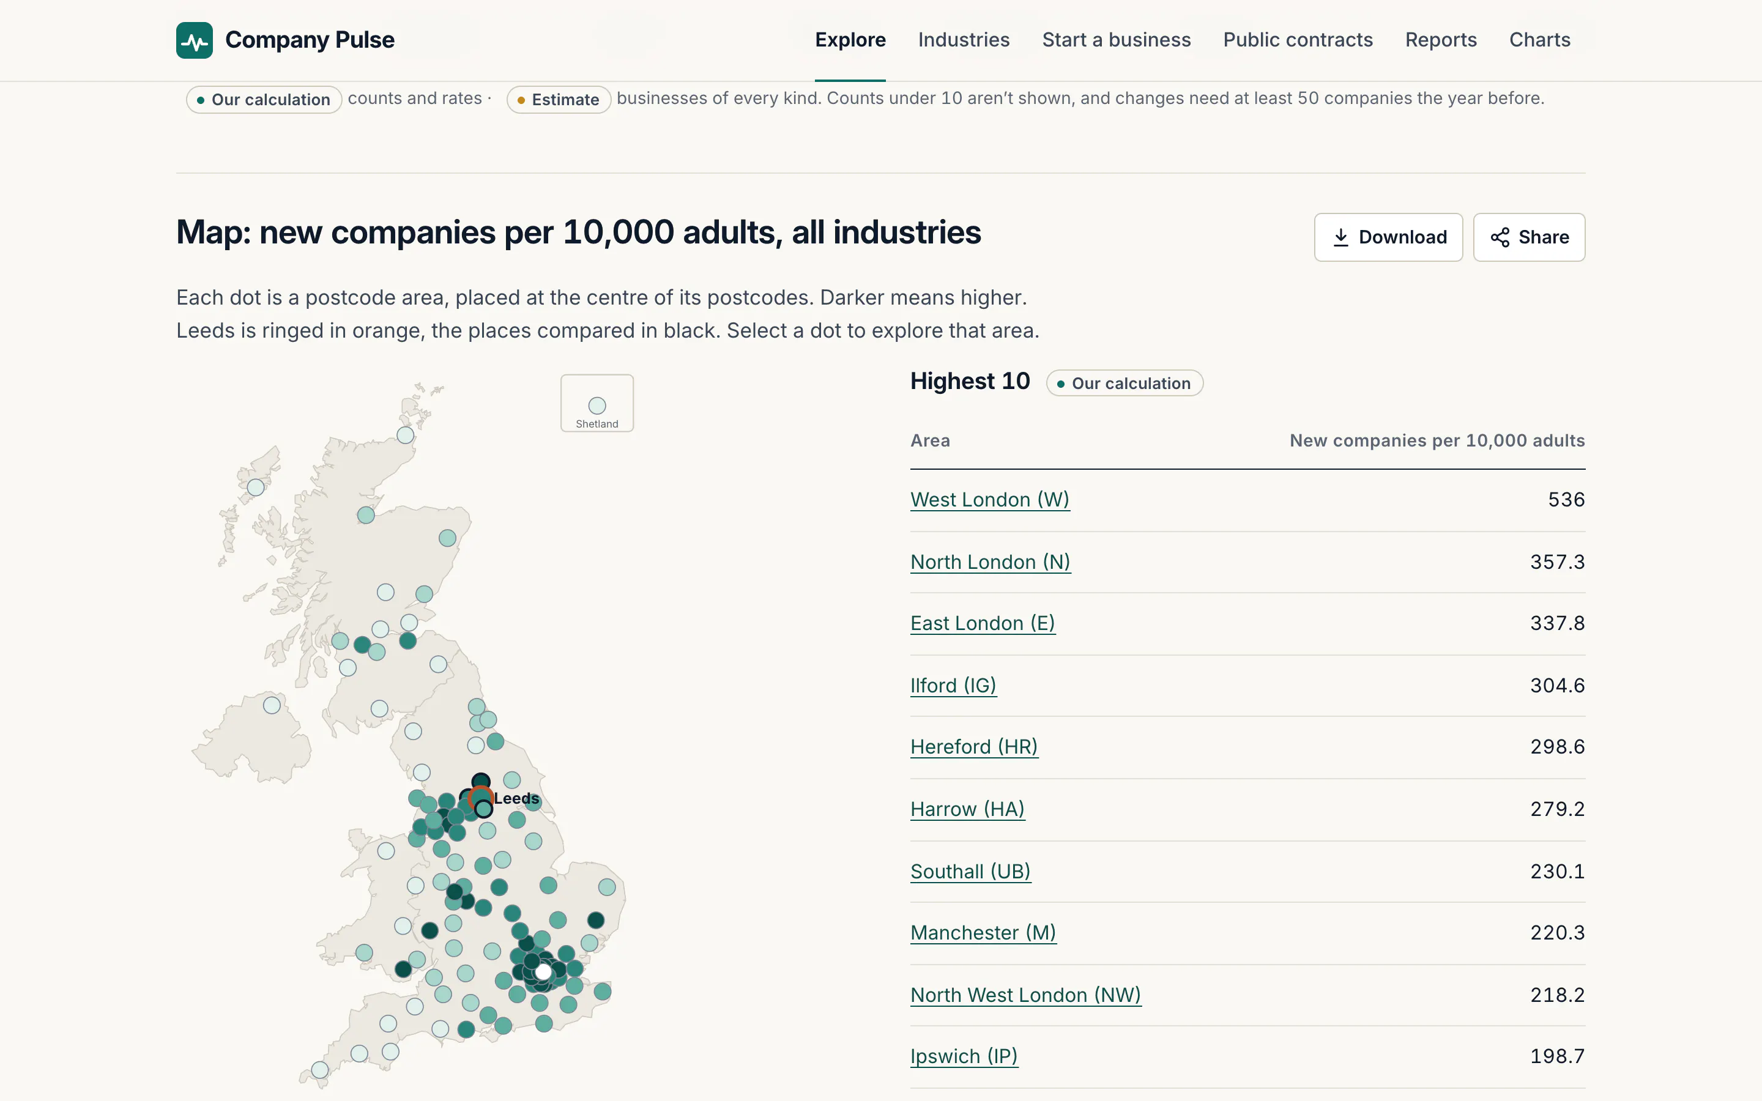Click the Share button
Image resolution: width=1762 pixels, height=1101 pixels.
coord(1529,237)
